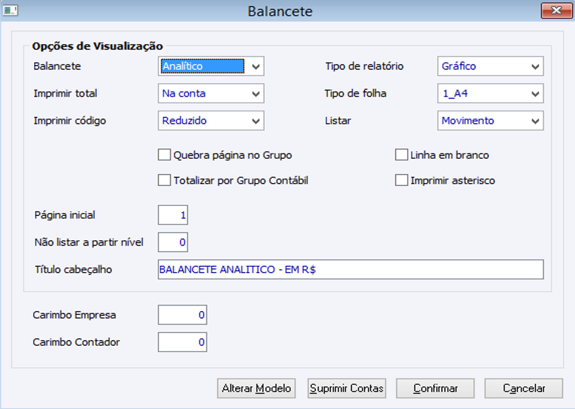
Task: Click the Alterar Modelo button
Action: pyautogui.click(x=256, y=388)
